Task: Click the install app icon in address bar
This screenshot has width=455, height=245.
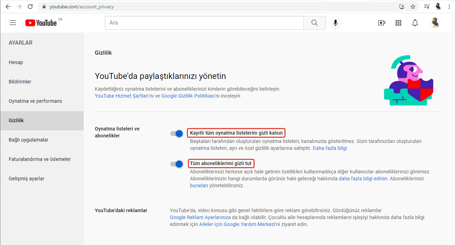Action: pos(402,7)
